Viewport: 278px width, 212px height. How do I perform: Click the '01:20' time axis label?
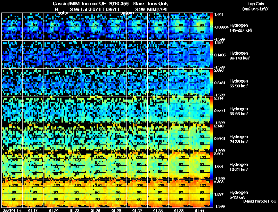(x=54, y=210)
